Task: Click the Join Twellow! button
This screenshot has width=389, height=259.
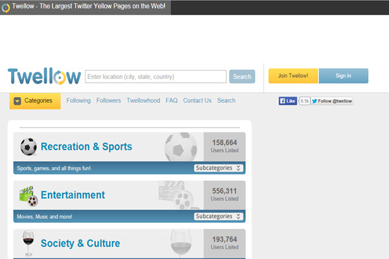Action: pyautogui.click(x=293, y=76)
